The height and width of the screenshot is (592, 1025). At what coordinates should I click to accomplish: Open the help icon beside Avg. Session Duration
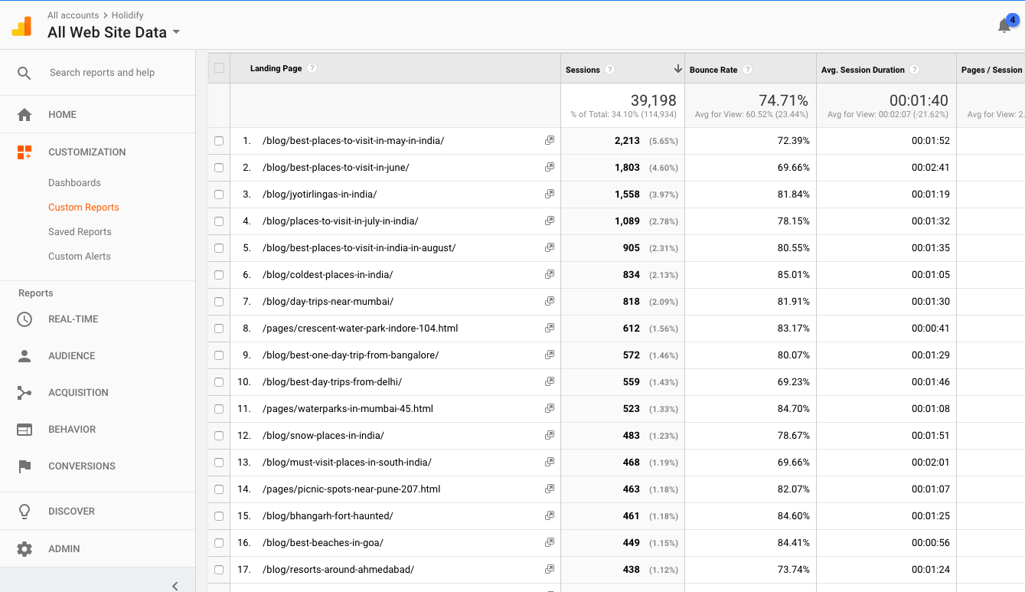pos(915,70)
